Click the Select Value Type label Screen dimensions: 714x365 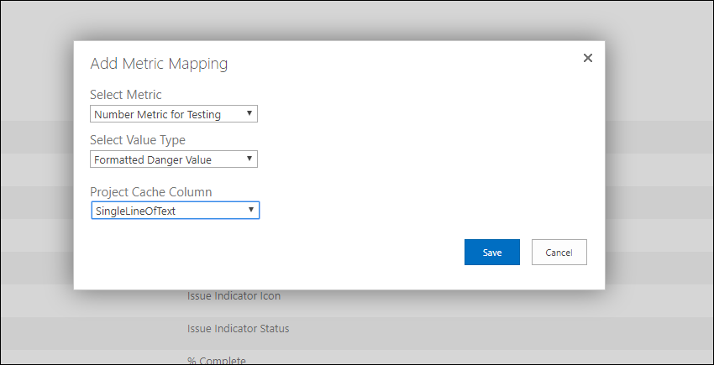pos(138,140)
